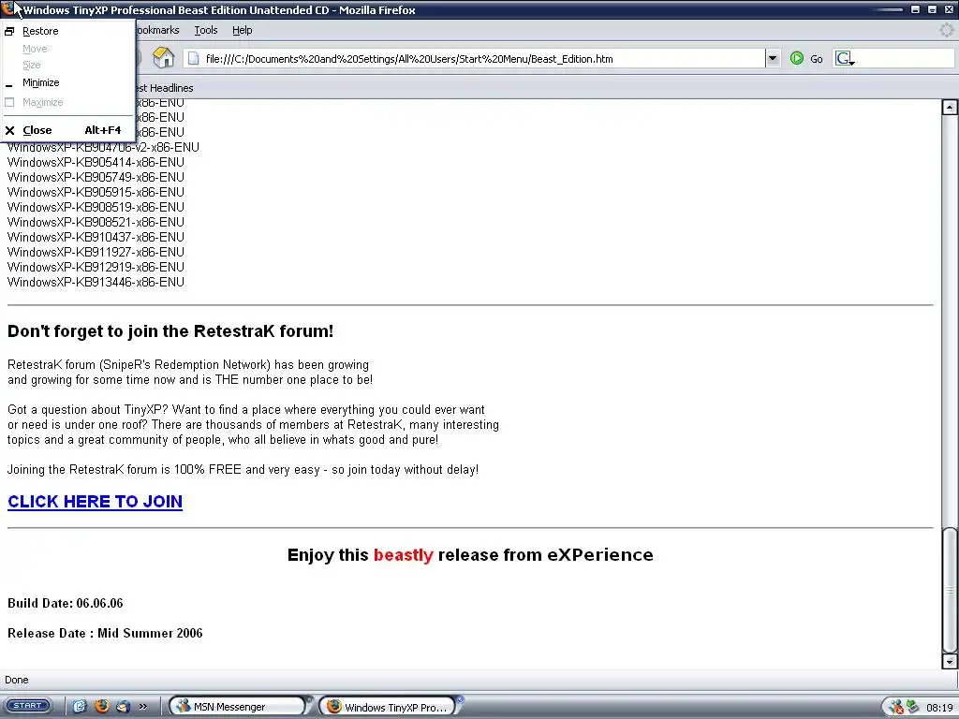Launch Thunderbird mail from Quick Launch
The width and height of the screenshot is (959, 719).
point(123,706)
